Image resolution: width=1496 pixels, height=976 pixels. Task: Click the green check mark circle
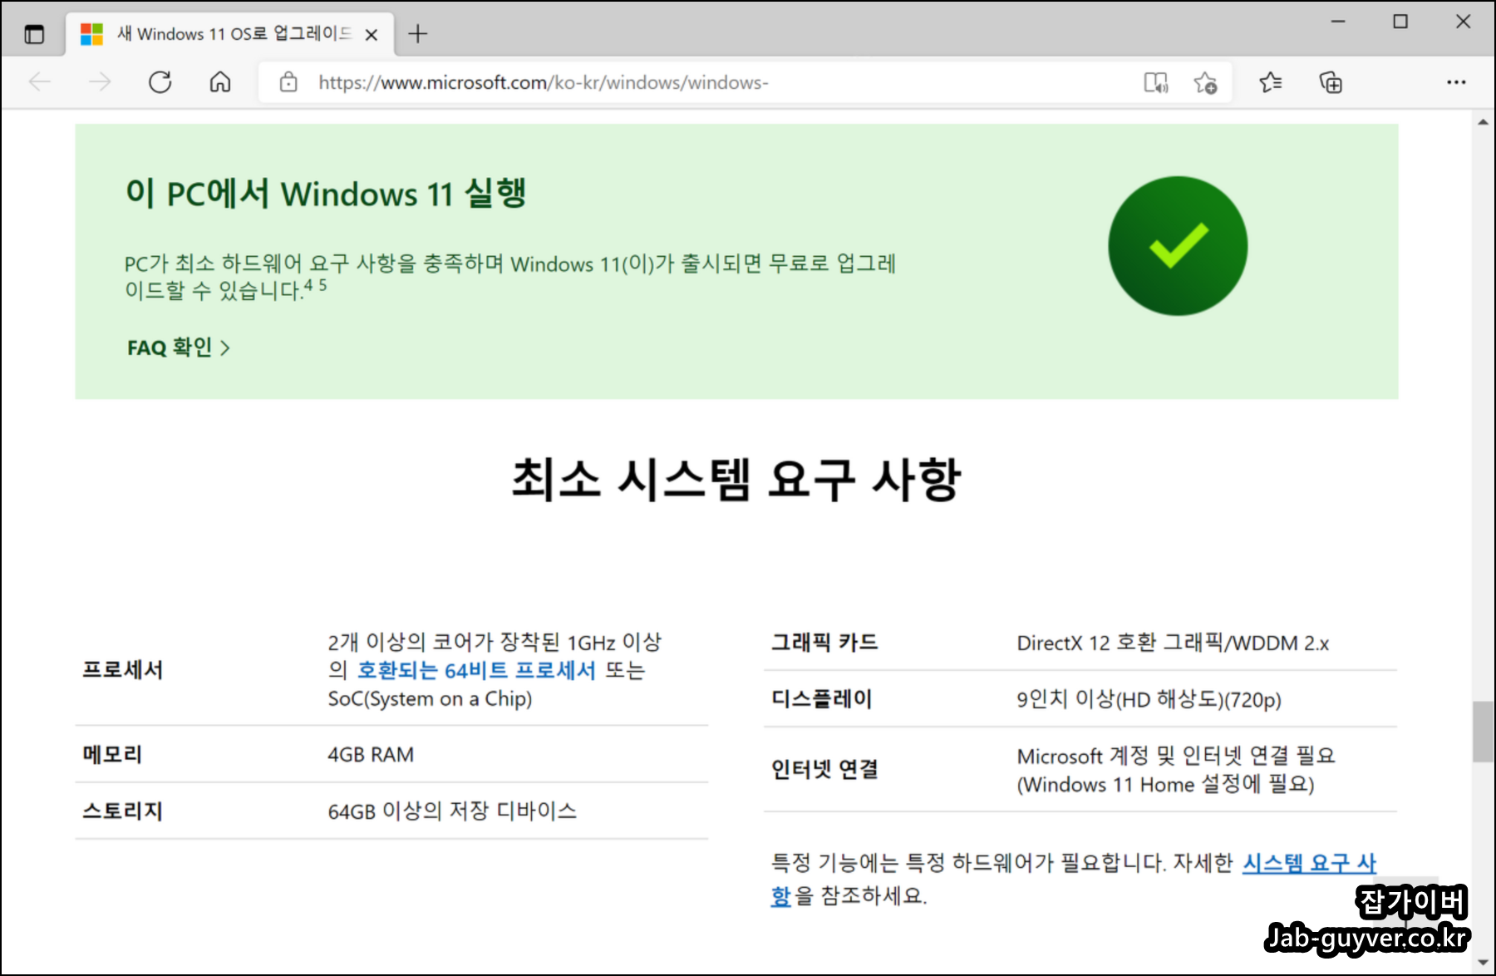1178,245
